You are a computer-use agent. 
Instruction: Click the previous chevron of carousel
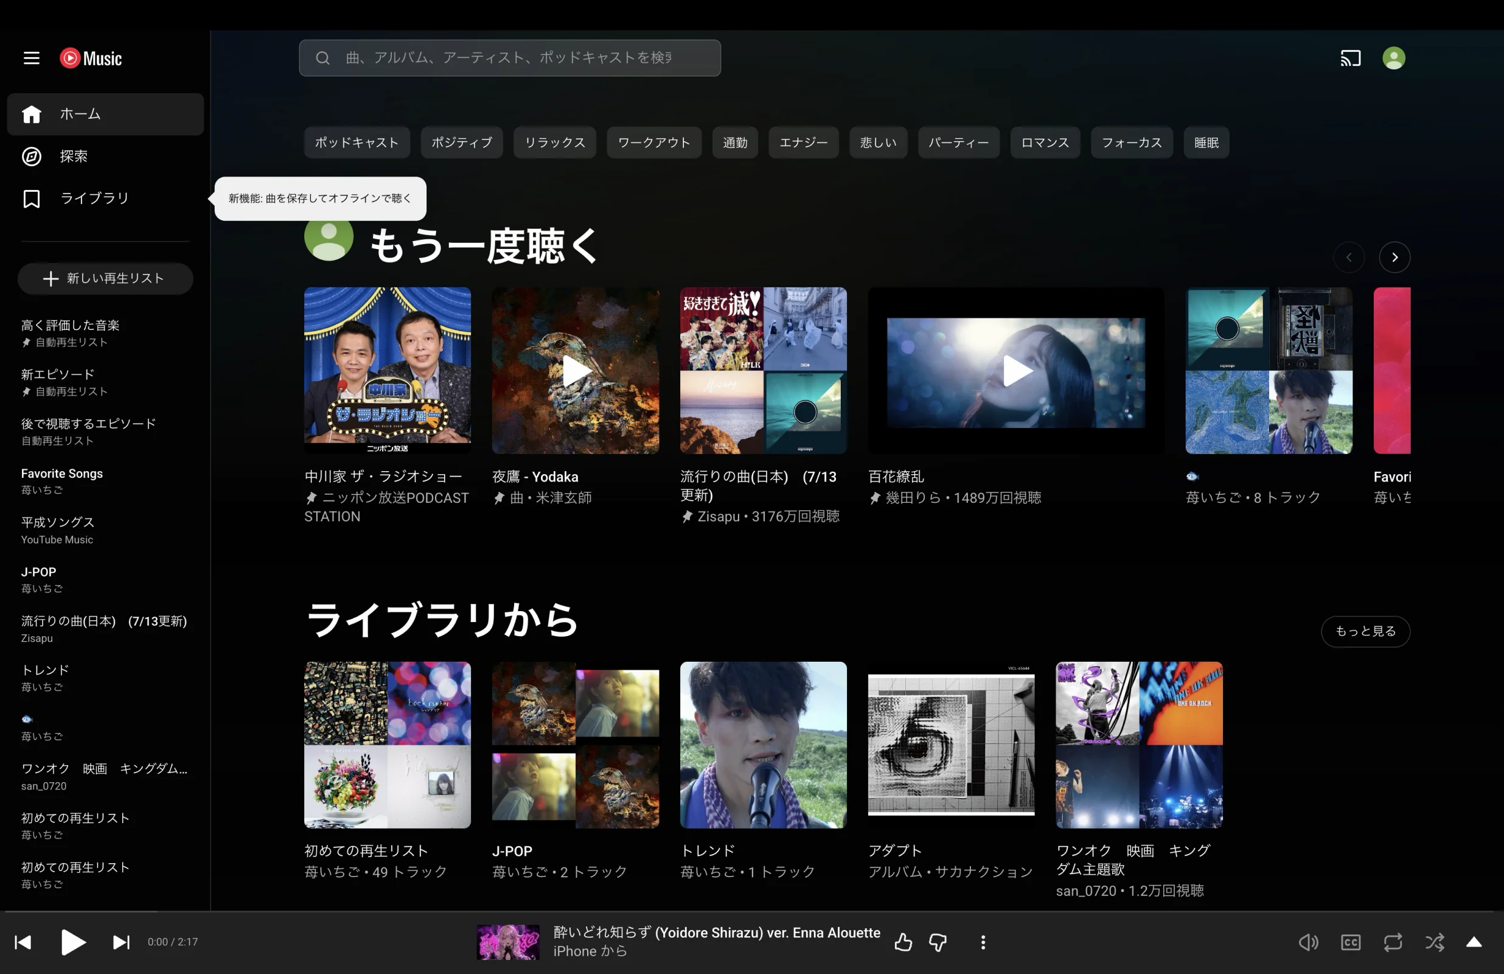1348,258
